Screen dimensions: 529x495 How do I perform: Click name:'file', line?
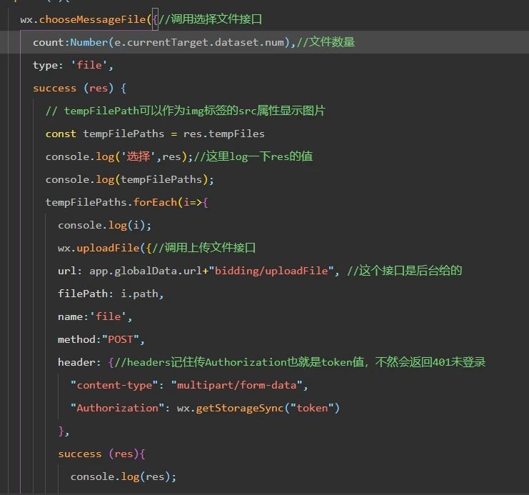[x=95, y=316]
